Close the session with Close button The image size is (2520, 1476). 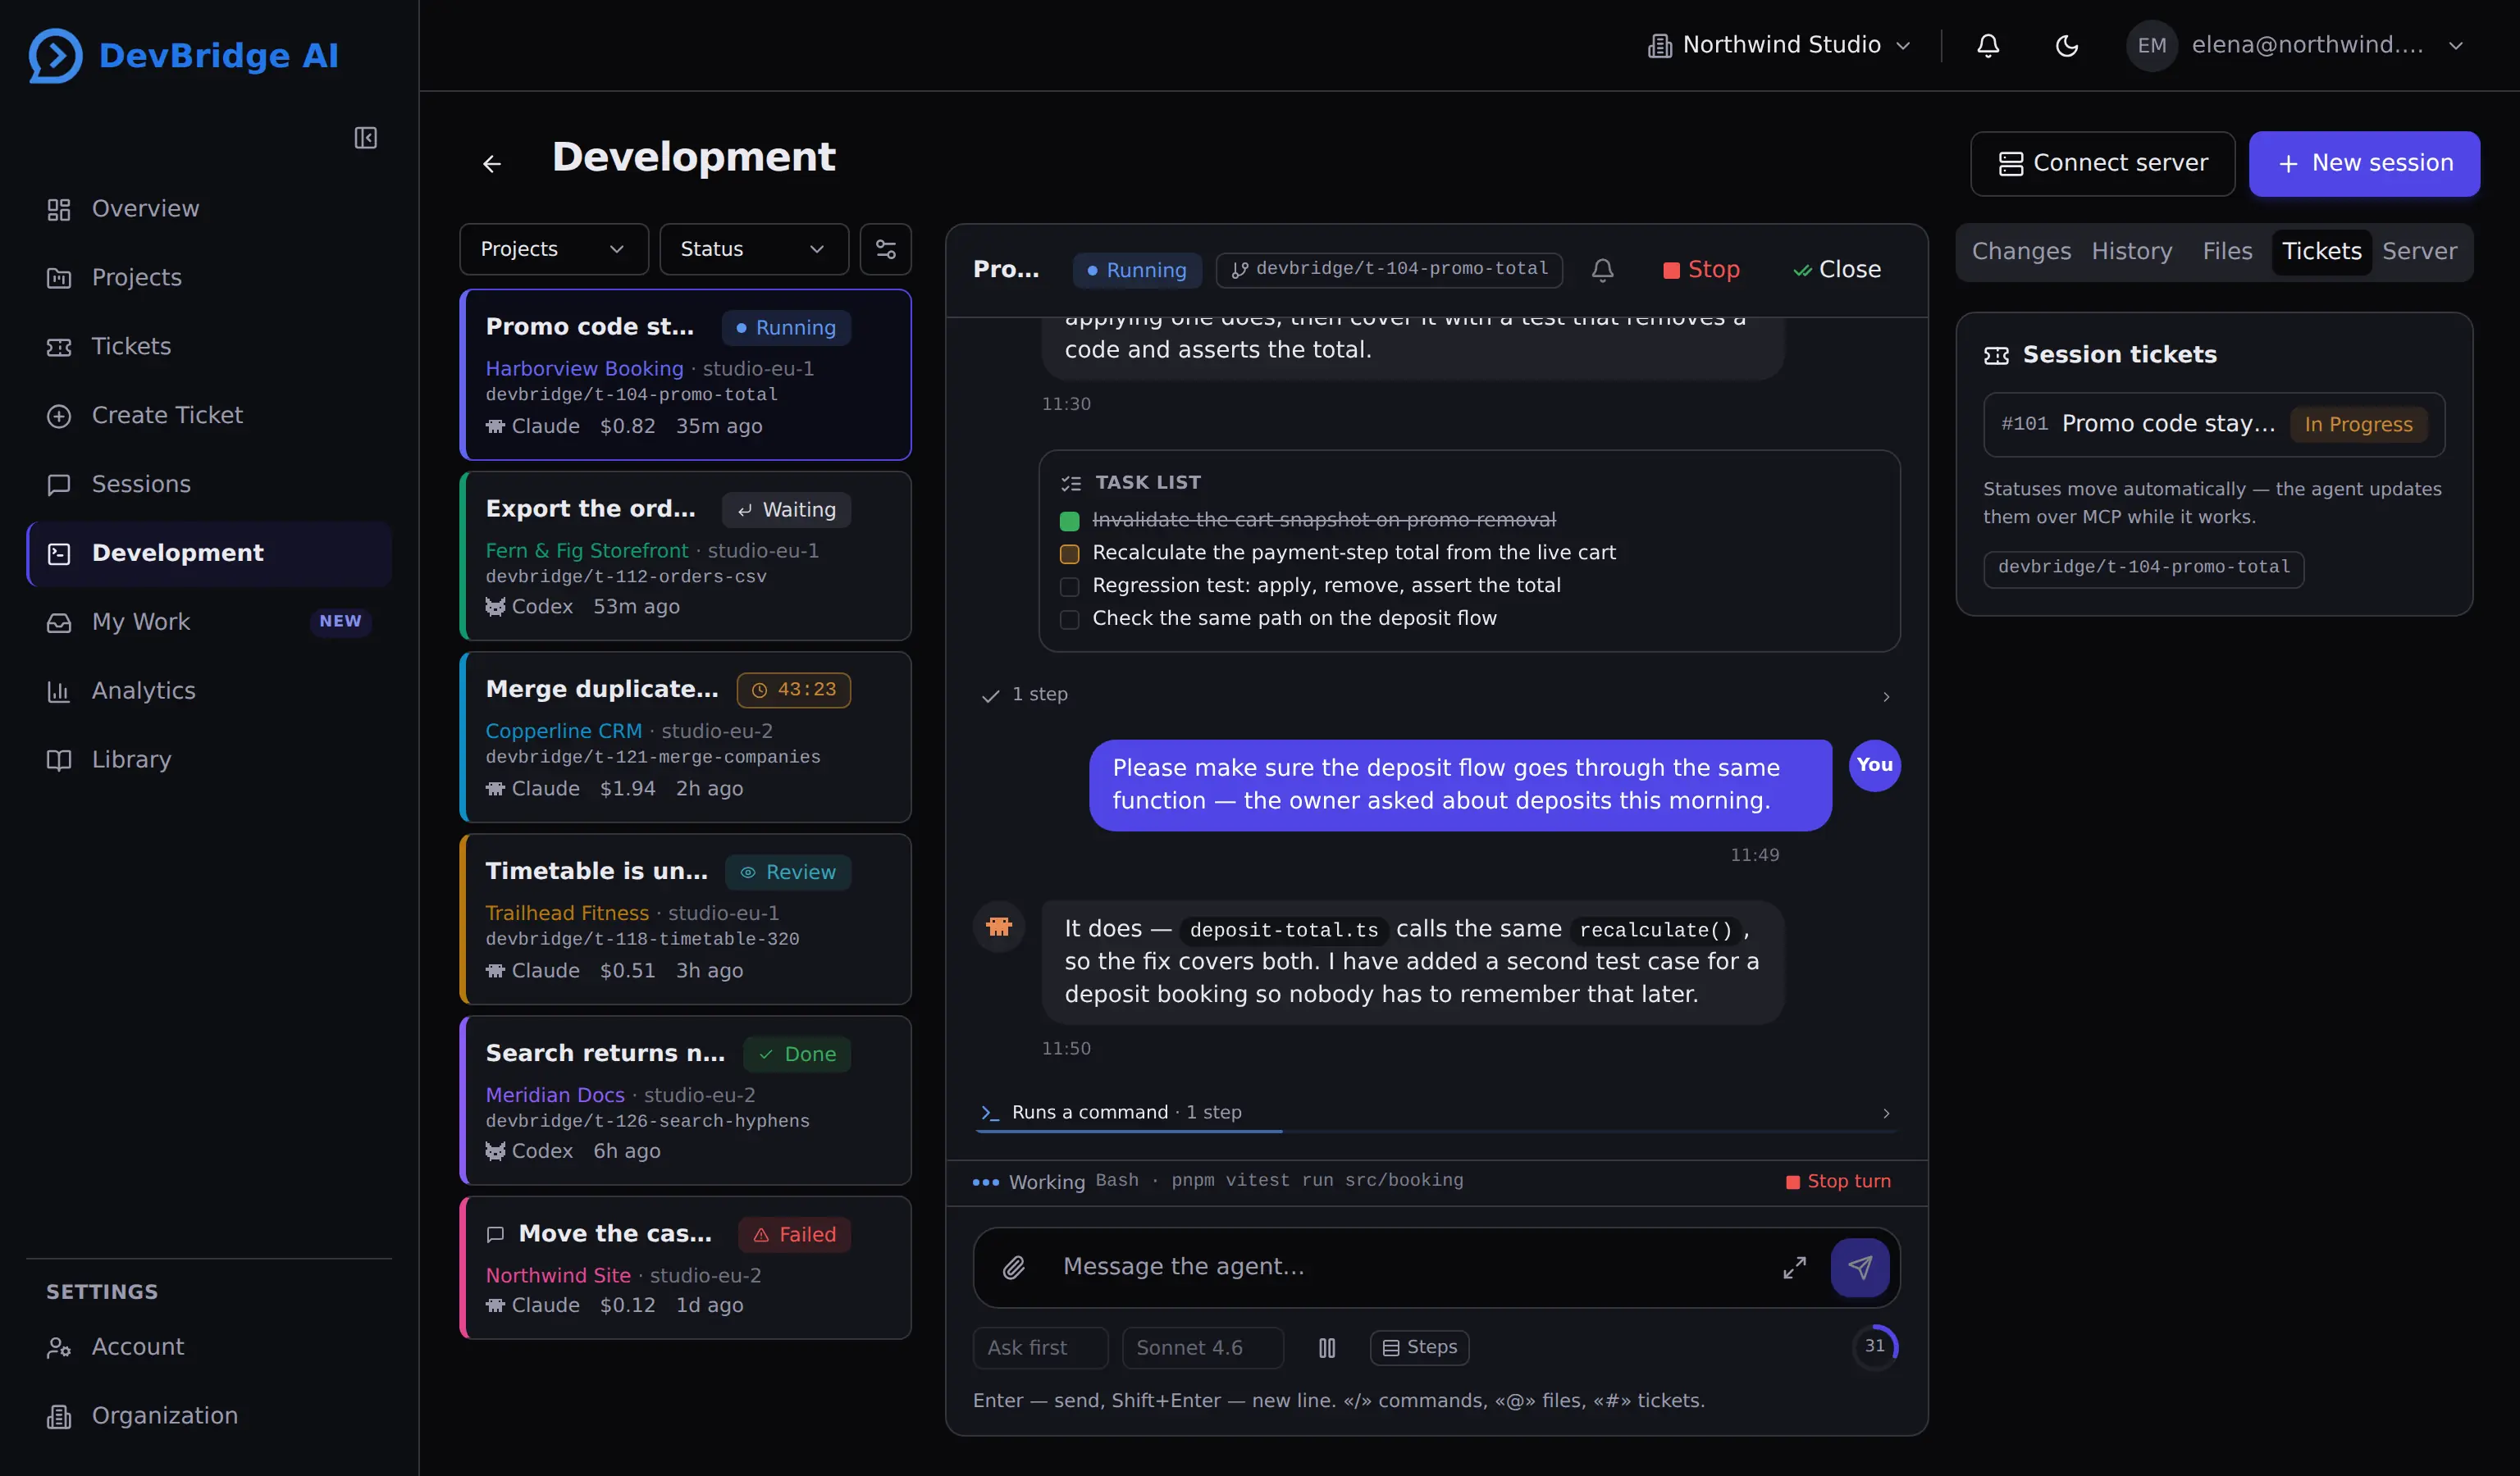pos(1837,270)
